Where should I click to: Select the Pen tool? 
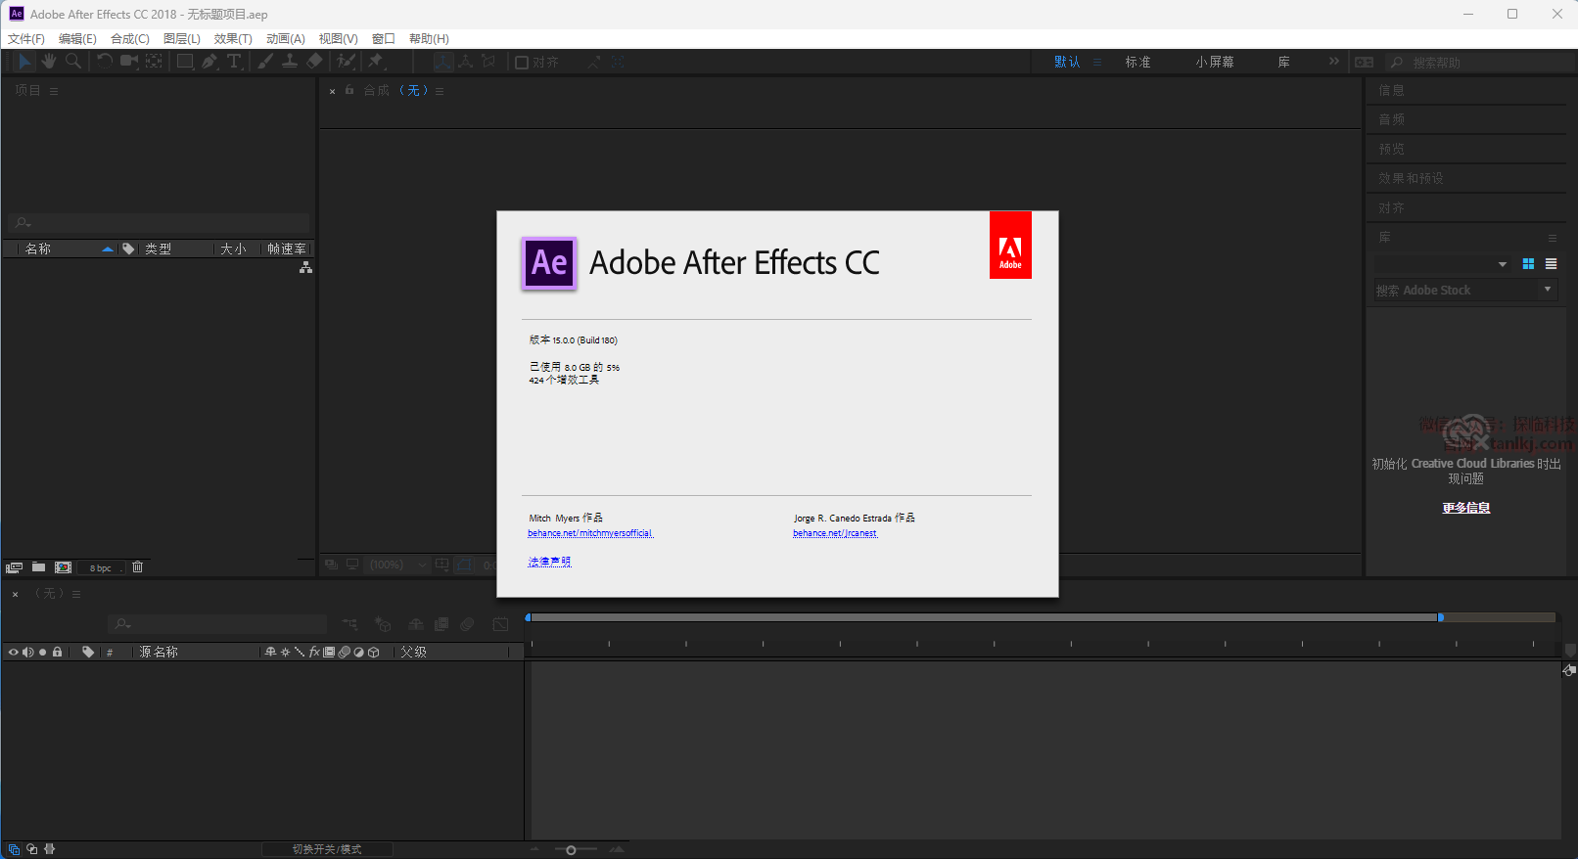(x=209, y=62)
